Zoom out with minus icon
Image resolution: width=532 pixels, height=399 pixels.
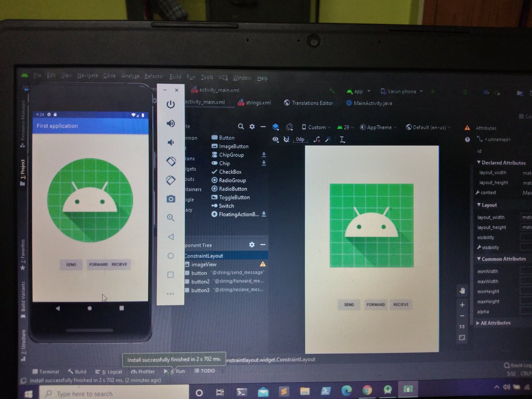tap(462, 316)
